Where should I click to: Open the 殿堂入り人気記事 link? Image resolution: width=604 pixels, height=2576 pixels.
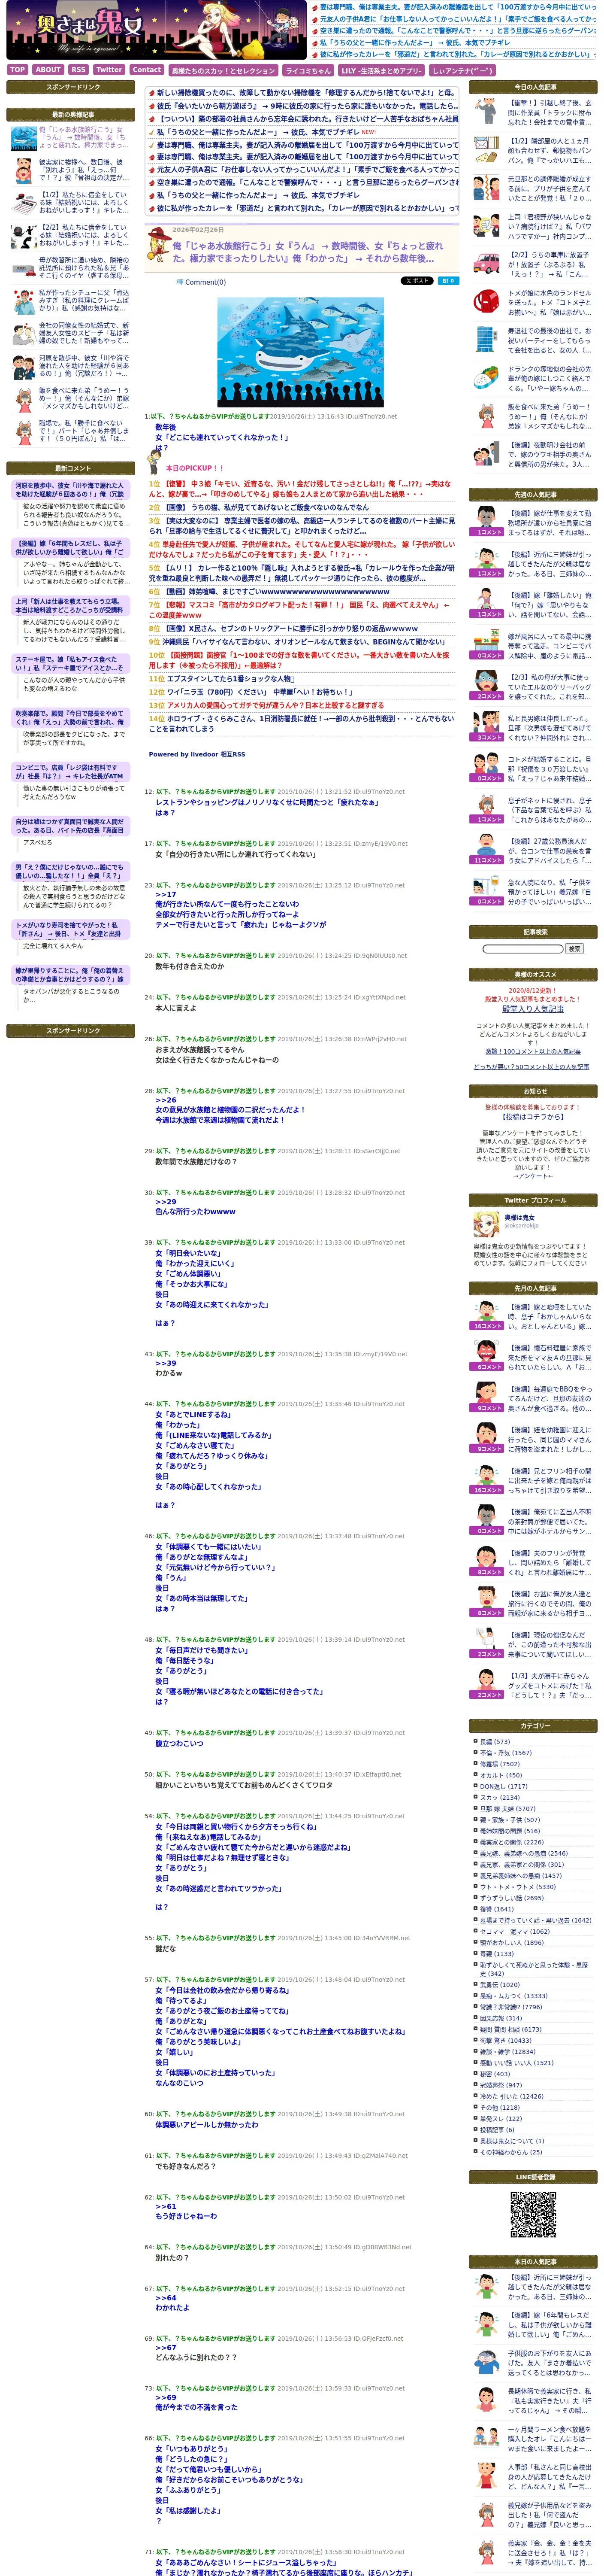pos(533,1009)
